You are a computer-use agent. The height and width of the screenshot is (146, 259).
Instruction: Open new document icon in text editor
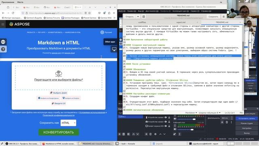(144, 17)
